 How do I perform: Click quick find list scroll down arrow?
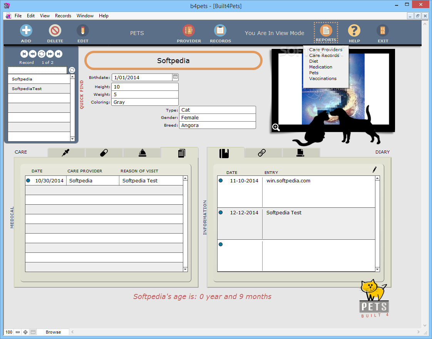click(x=73, y=139)
